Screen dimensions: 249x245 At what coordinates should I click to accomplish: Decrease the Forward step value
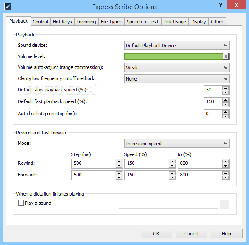pyautogui.click(x=119, y=178)
